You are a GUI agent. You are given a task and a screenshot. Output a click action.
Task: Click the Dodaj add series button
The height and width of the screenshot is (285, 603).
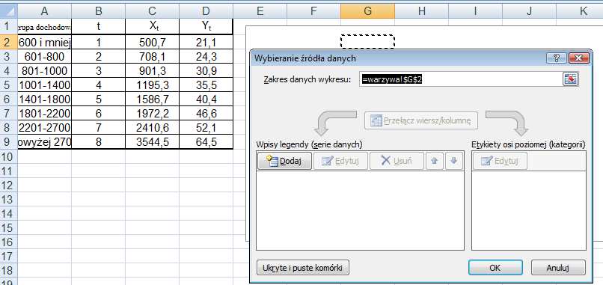pyautogui.click(x=284, y=161)
